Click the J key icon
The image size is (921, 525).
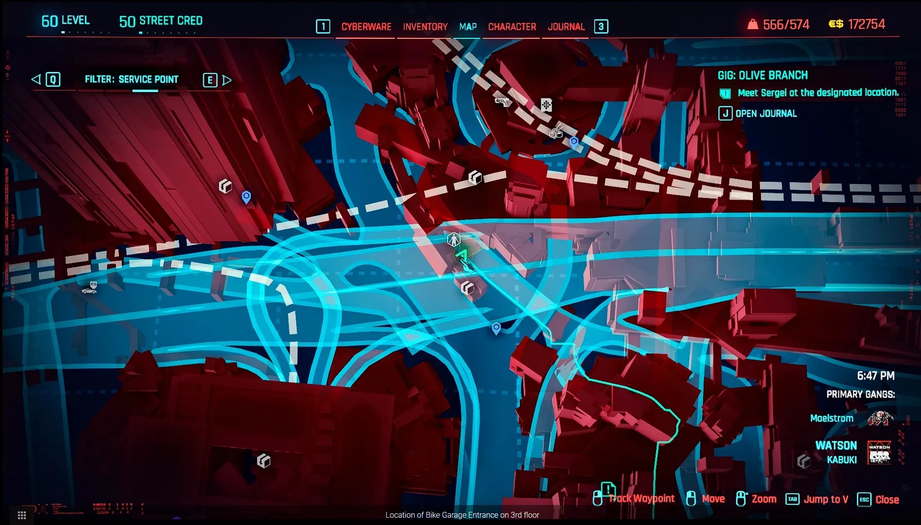[x=725, y=114]
